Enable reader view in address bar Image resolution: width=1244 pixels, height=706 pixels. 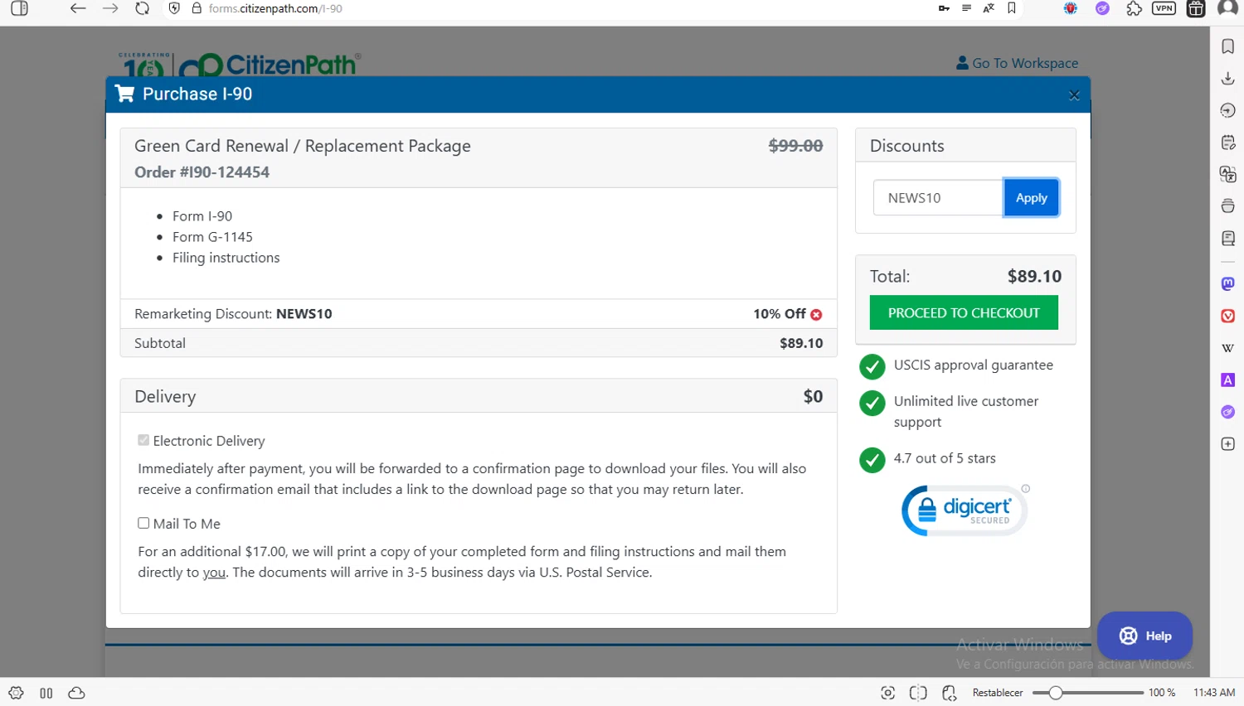coord(966,8)
